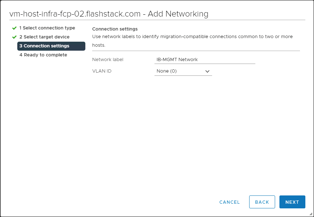This screenshot has height=217, width=314.
Task: Cancel the Add Networking wizard
Action: 229,202
